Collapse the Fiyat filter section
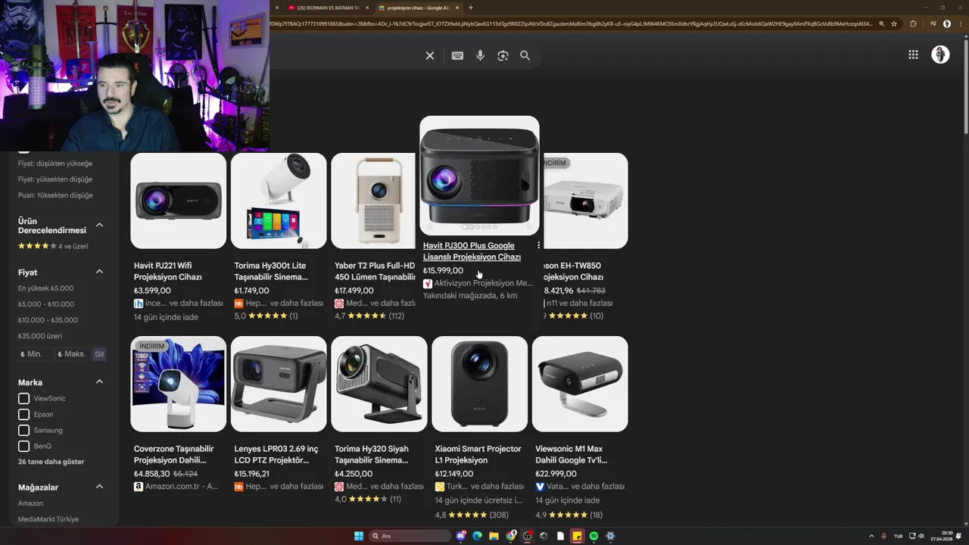This screenshot has width=969, height=545. click(x=99, y=272)
